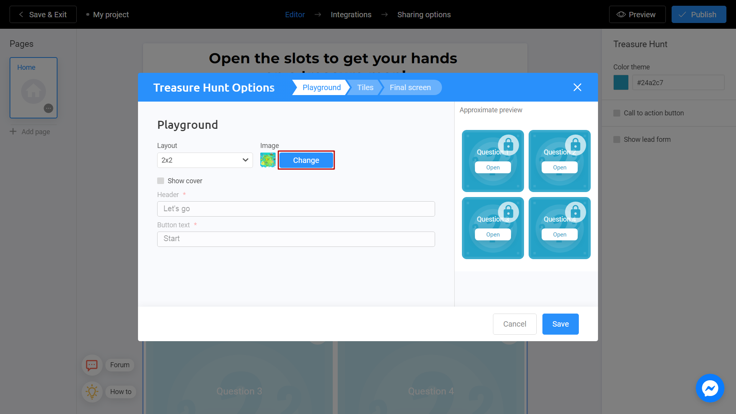Switch to the Final screen tab

coord(410,87)
